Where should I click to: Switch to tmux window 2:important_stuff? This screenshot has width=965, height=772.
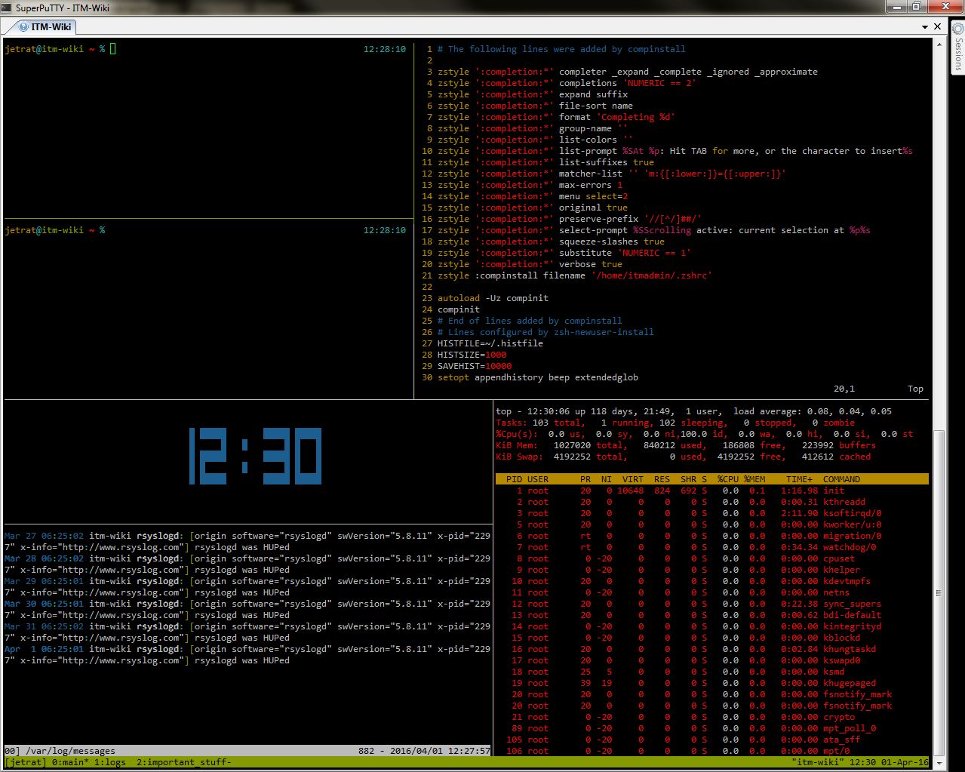pos(183,762)
